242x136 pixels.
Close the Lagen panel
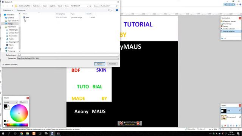(240, 105)
